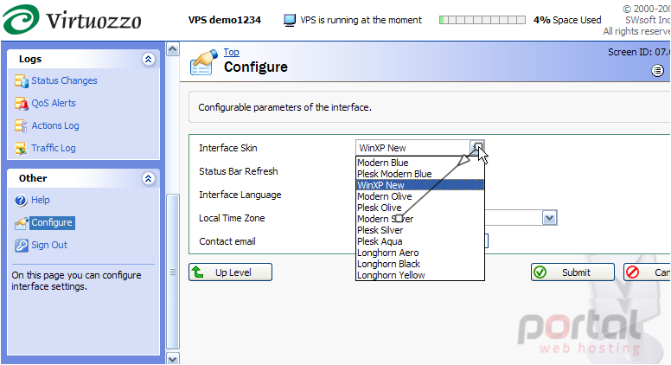Click the Configure page header icon
Viewport: 671px width, 365px height.
point(204,62)
